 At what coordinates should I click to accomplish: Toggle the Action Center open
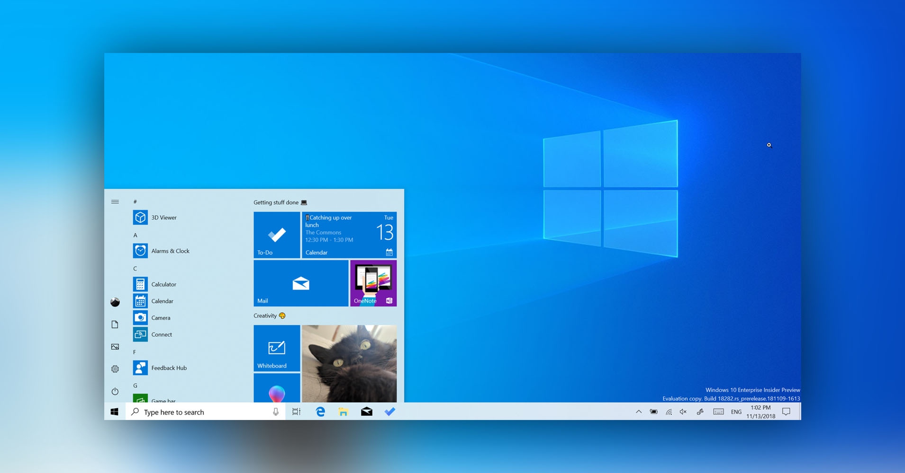[x=786, y=412]
